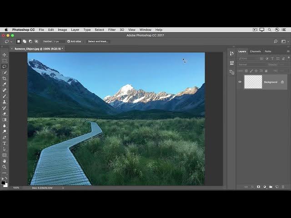Select the Crop tool
Image resolution: width=291 pixels, height=218 pixels.
[5, 79]
